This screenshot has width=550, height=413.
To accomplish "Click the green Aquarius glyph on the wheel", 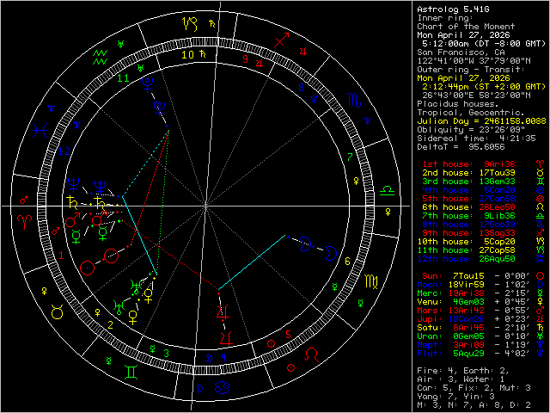I will pos(101,56).
